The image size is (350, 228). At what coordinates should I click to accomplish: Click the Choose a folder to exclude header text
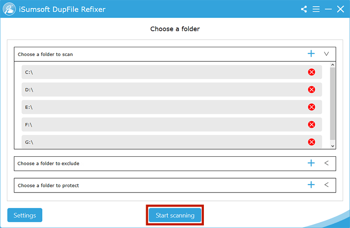point(49,164)
